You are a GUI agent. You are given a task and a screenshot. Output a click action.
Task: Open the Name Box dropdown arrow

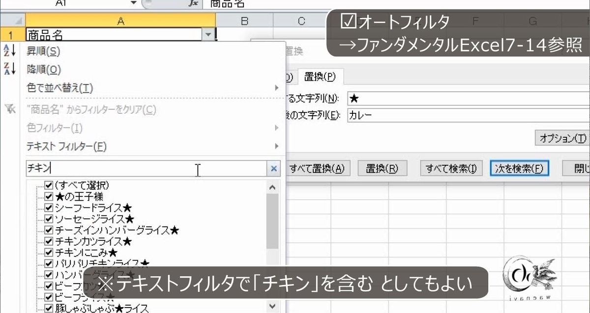133,3
